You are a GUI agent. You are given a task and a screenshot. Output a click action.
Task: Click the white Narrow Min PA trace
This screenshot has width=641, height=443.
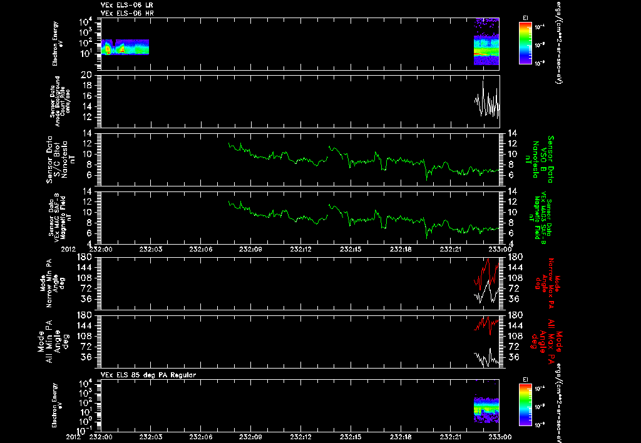(x=486, y=292)
